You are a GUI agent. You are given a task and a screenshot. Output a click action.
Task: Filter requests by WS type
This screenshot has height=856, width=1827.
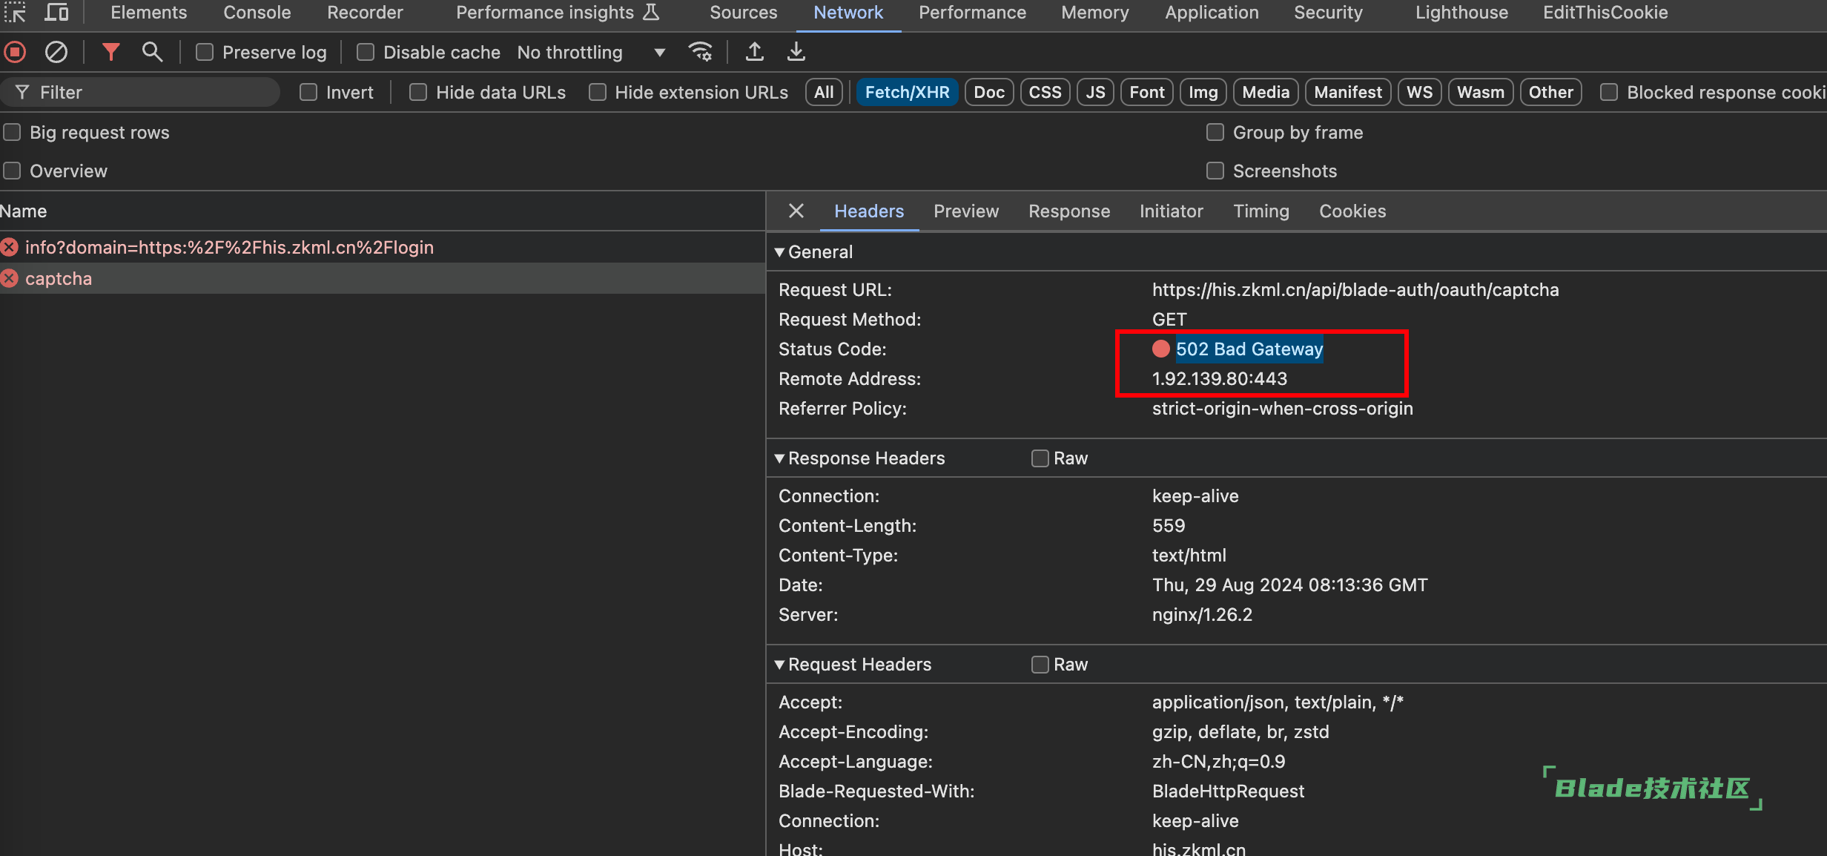tap(1419, 93)
